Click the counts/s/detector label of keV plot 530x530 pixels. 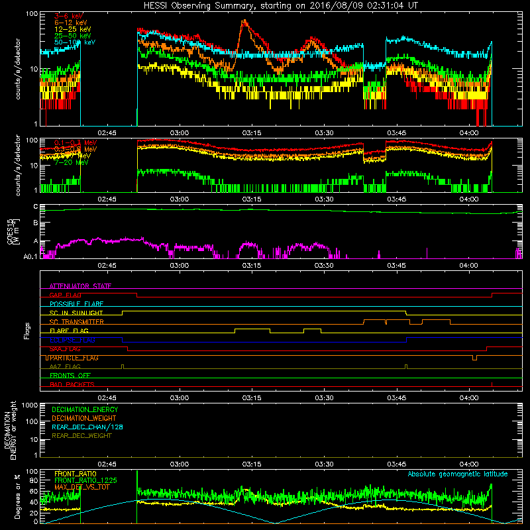[x=18, y=69]
